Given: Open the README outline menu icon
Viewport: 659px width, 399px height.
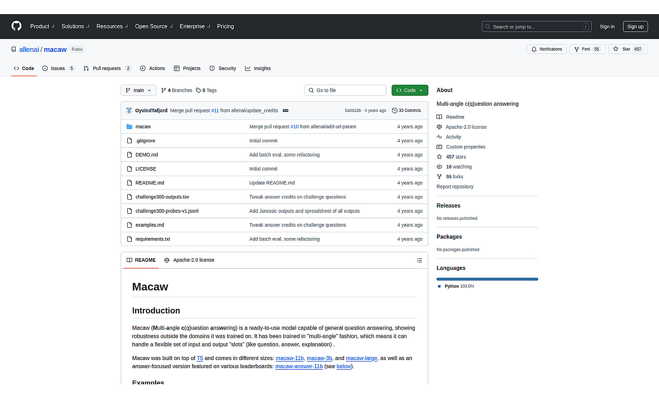Looking at the screenshot, I should (x=419, y=260).
